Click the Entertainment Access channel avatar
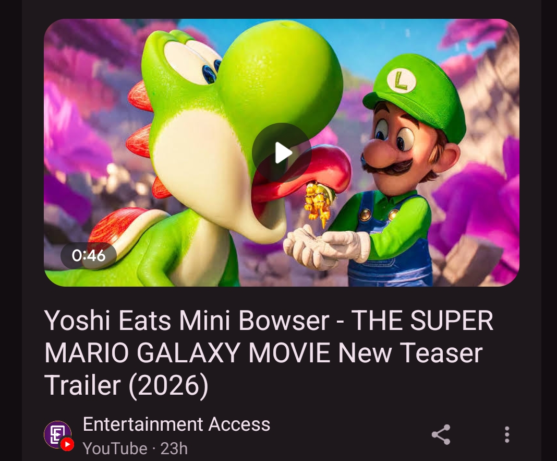Screen dimensions: 557x461 57,434
